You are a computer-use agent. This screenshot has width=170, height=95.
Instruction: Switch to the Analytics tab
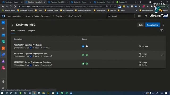point(31,31)
